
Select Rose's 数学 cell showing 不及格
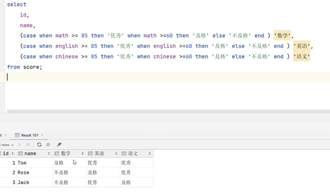click(x=61, y=173)
